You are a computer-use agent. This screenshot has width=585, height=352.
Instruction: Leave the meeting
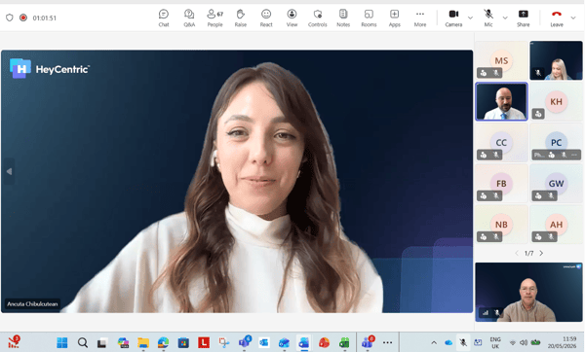coord(557,18)
